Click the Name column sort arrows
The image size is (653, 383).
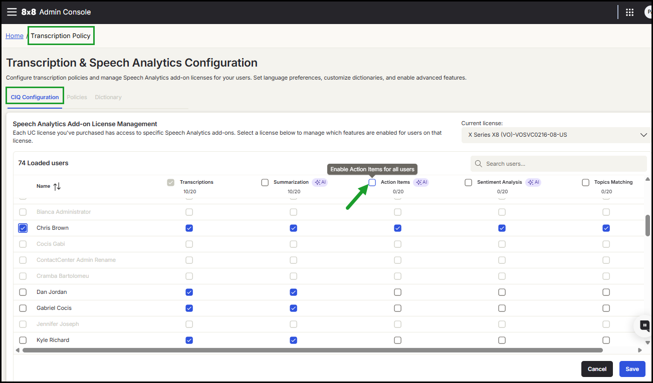point(57,186)
